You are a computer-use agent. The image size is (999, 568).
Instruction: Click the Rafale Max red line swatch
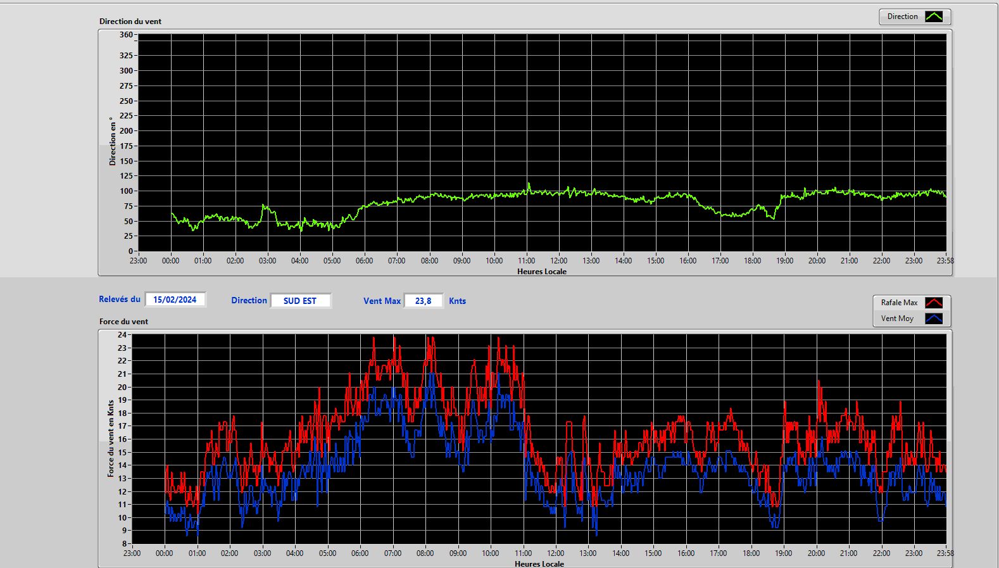pyautogui.click(x=934, y=303)
